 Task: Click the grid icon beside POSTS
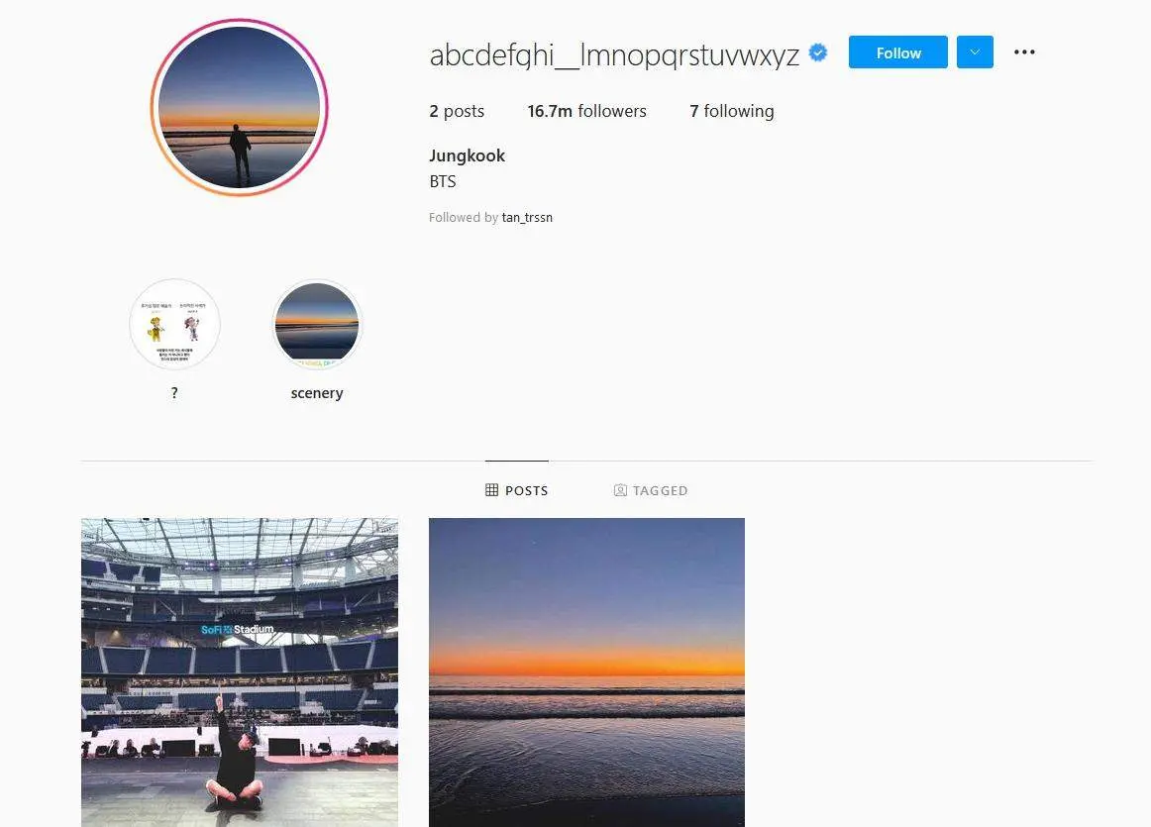click(x=492, y=490)
